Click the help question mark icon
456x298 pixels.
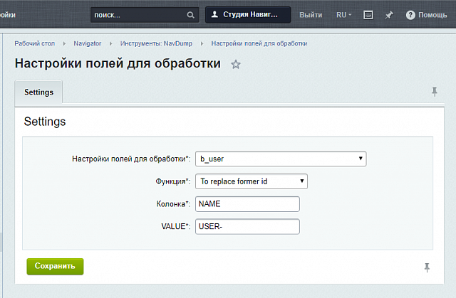[410, 15]
